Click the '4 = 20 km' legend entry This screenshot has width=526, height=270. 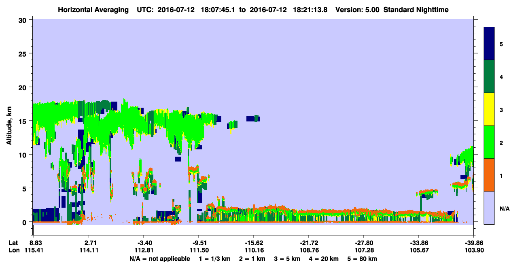pos(324,259)
